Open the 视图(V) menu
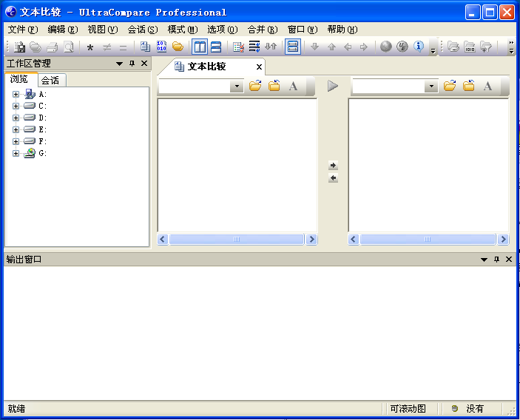The image size is (520, 420). tap(103, 30)
